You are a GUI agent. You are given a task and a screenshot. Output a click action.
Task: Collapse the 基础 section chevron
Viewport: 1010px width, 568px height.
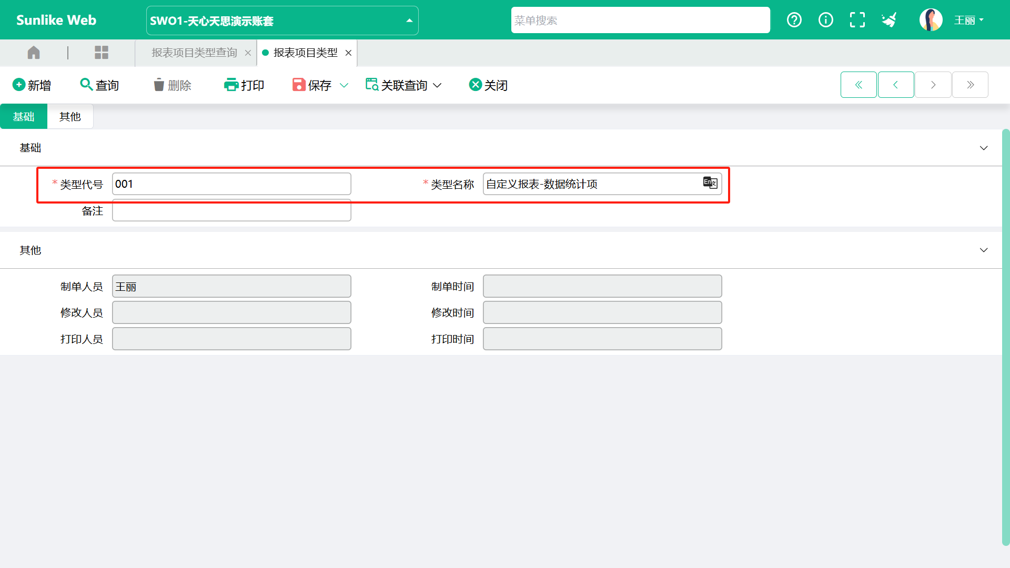coord(984,148)
